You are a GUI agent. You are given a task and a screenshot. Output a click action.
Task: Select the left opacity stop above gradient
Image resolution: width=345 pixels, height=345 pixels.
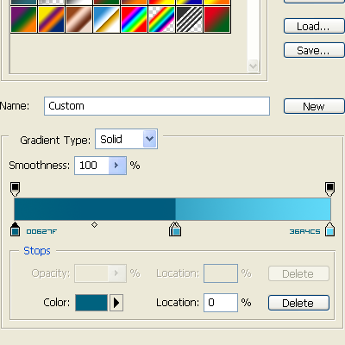(15, 189)
